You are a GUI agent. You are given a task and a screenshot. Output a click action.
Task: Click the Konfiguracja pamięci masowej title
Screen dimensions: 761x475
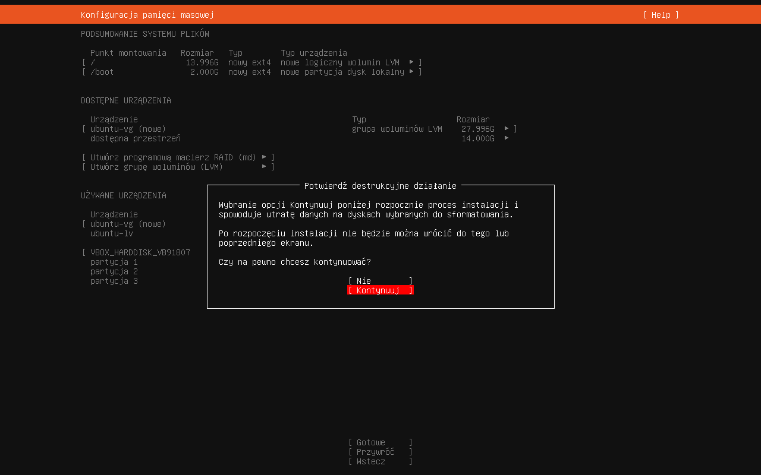point(147,15)
